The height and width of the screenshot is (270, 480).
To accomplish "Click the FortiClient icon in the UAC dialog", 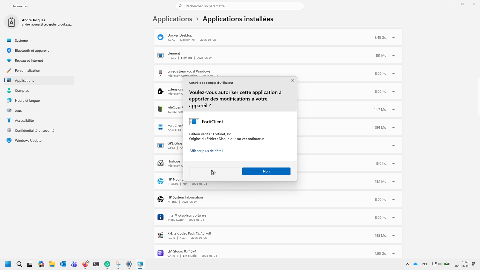I will (x=194, y=122).
